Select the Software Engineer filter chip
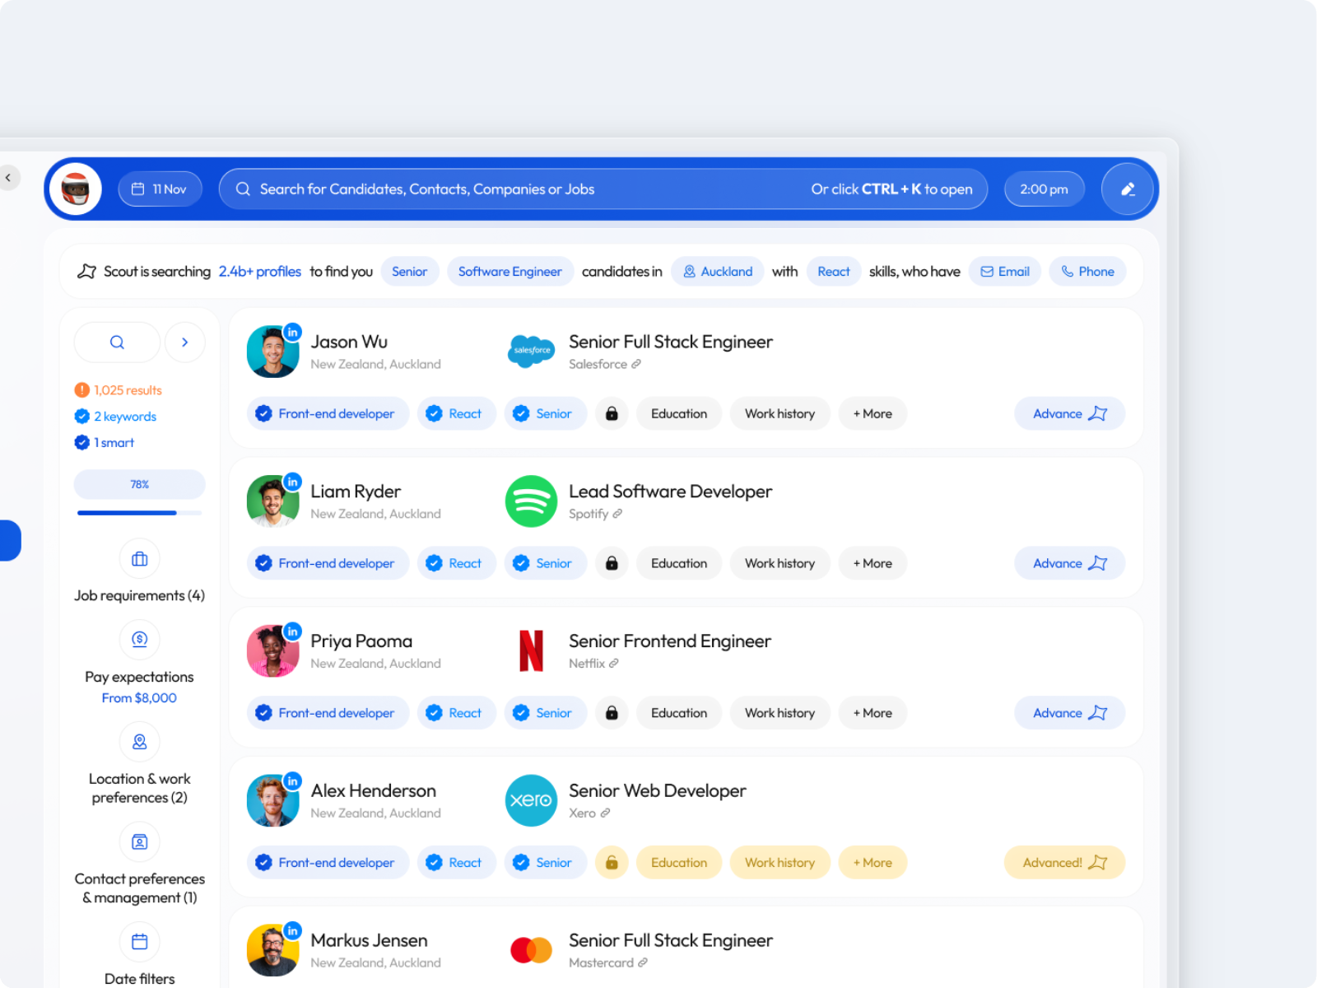 click(510, 271)
